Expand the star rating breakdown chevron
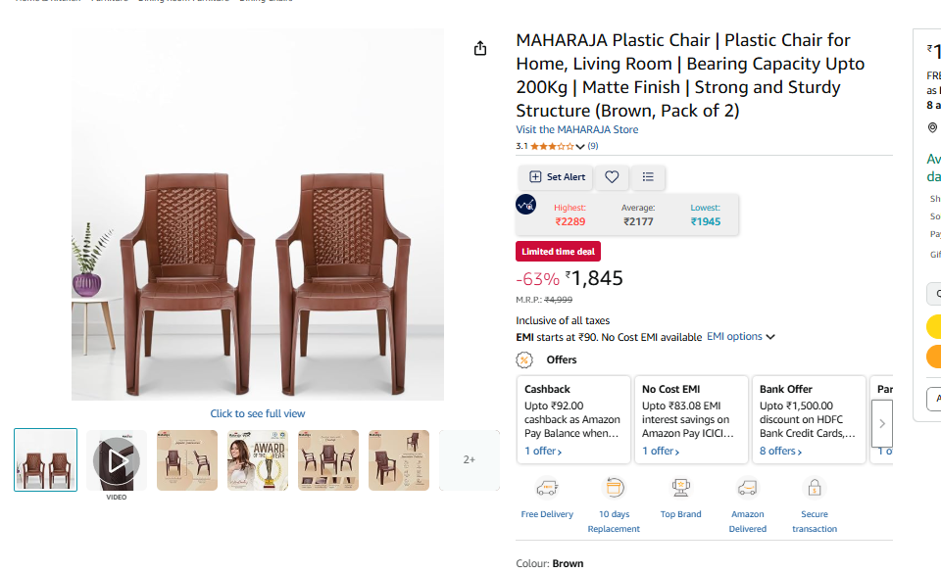Image resolution: width=941 pixels, height=573 pixels. click(580, 147)
